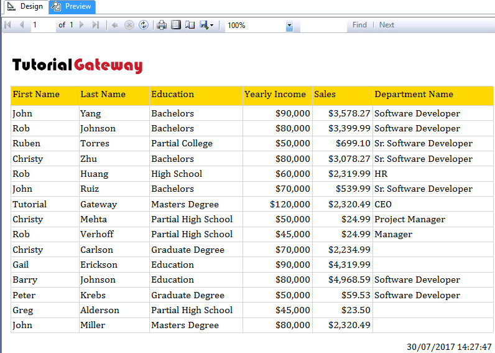Click the Yearly Income column header

coord(277,95)
